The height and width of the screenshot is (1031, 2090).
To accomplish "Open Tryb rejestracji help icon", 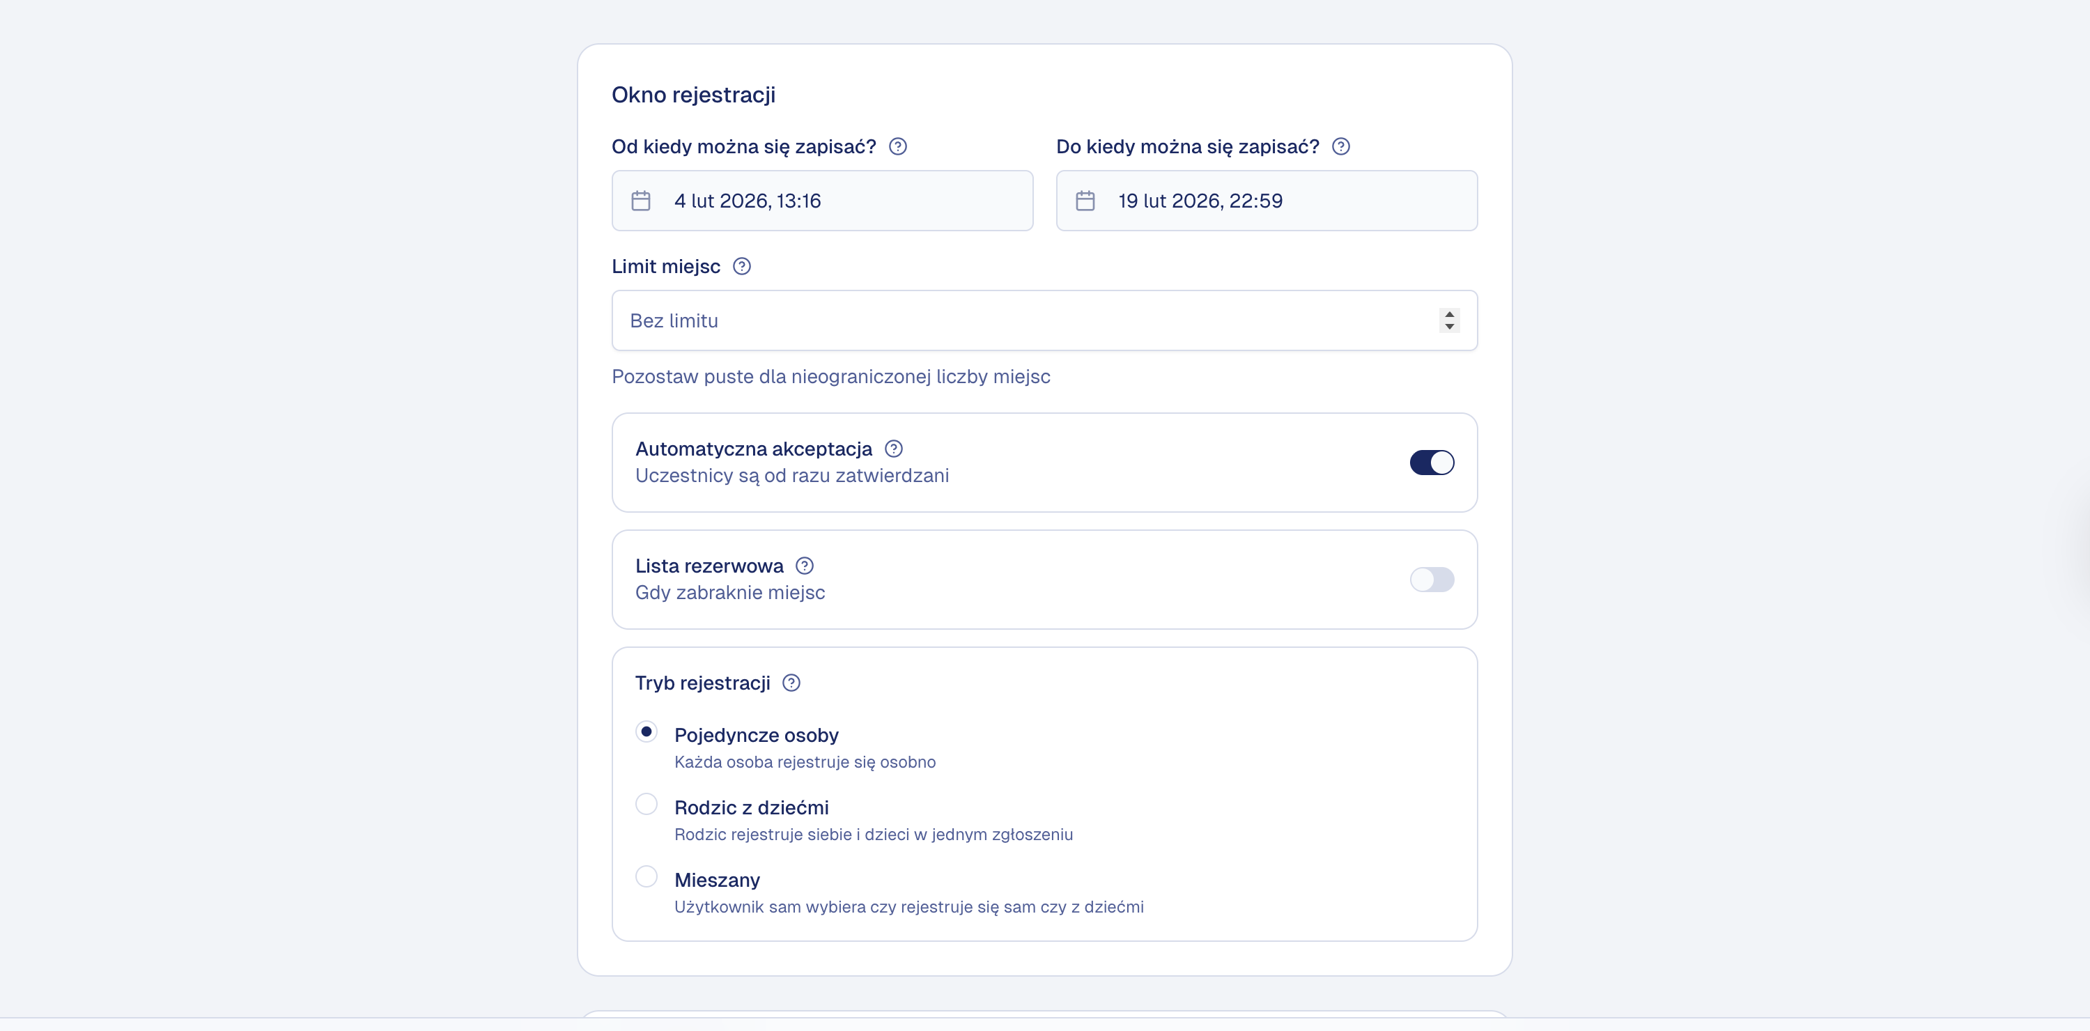I will pos(791,683).
